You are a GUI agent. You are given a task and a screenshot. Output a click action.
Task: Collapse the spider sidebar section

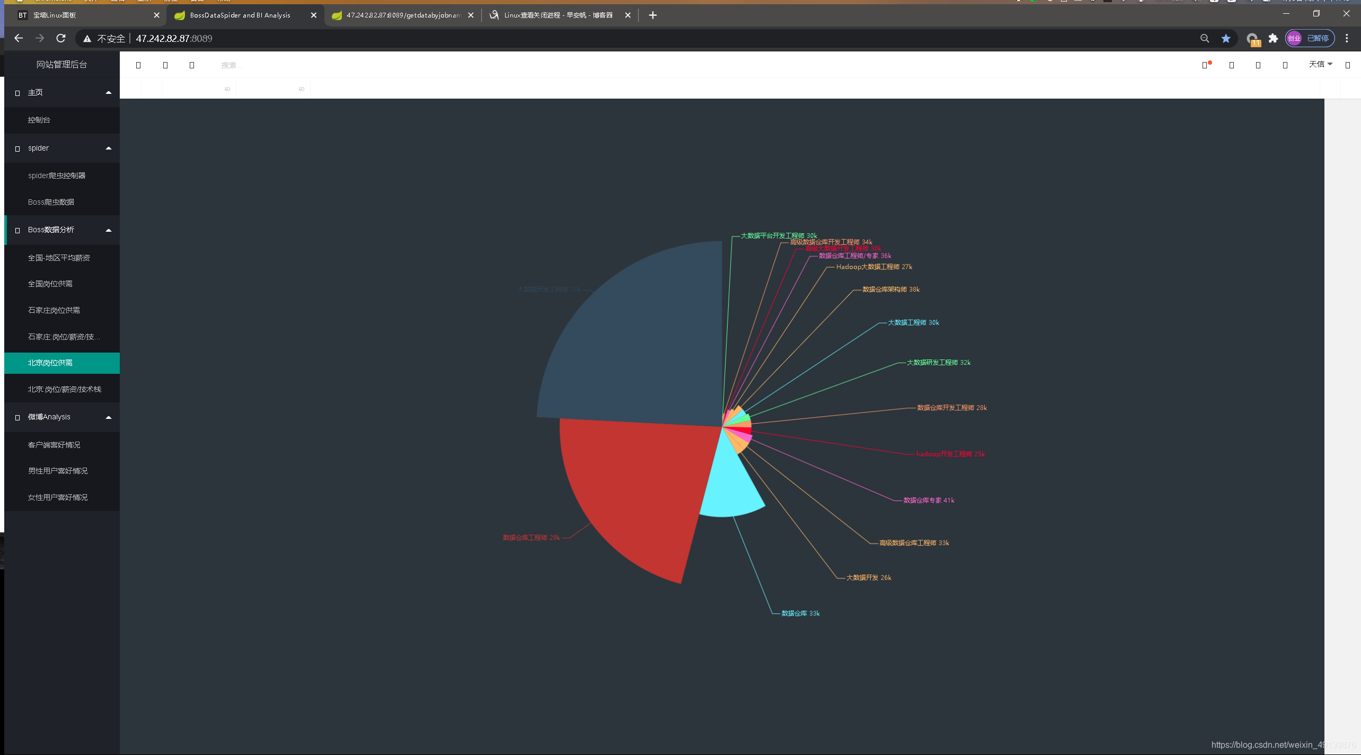click(x=109, y=148)
